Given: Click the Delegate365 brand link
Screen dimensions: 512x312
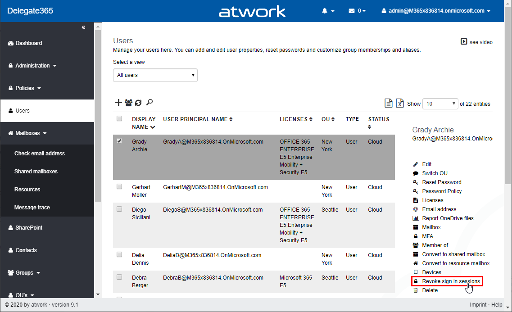Looking at the screenshot, I should point(30,11).
